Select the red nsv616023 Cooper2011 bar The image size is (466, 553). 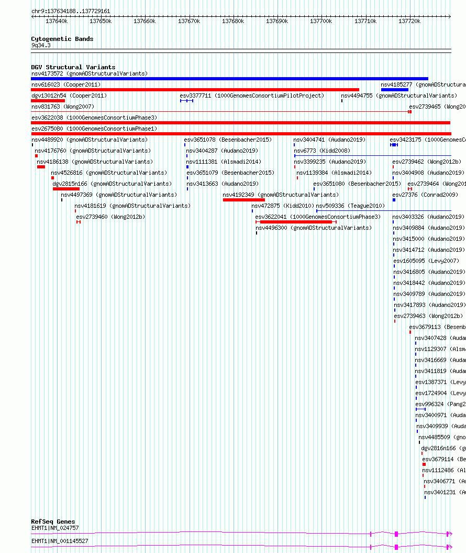195,90
